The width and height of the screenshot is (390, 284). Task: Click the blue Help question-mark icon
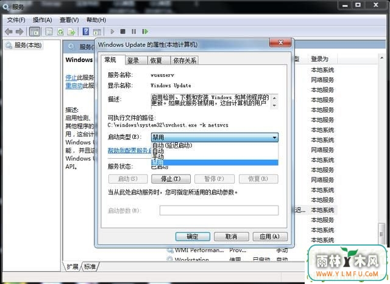pyautogui.click(x=86, y=32)
